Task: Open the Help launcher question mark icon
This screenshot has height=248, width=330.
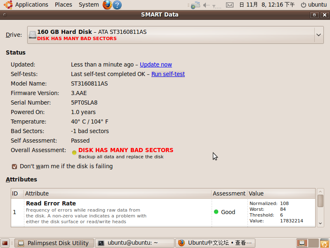Action: [117, 5]
